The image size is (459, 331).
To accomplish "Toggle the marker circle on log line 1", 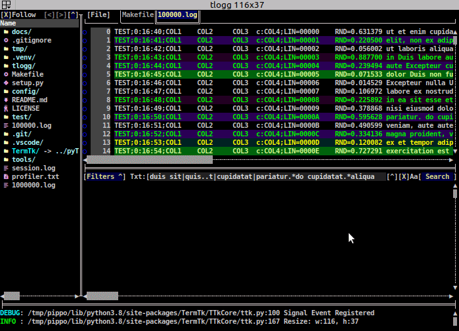I will 85,41.
